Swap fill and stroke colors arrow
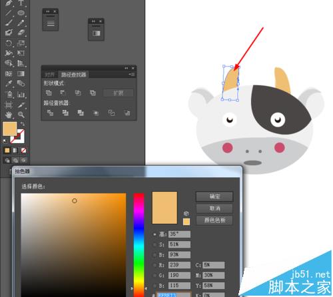The width and height of the screenshot is (333, 297). click(23, 124)
